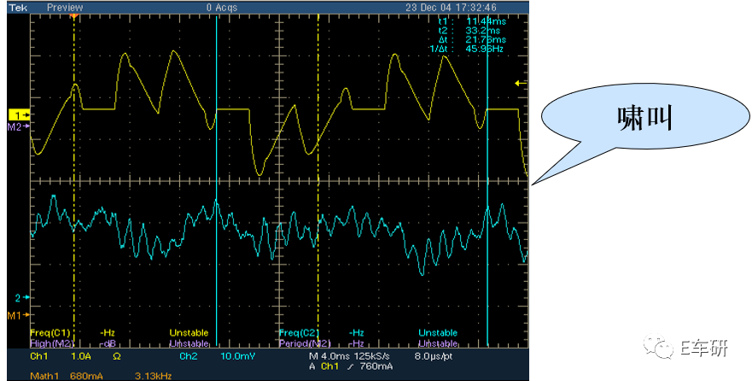This screenshot has width=752, height=381.
Task: Select the orange trigger position marker at the top
Action: click(x=74, y=16)
